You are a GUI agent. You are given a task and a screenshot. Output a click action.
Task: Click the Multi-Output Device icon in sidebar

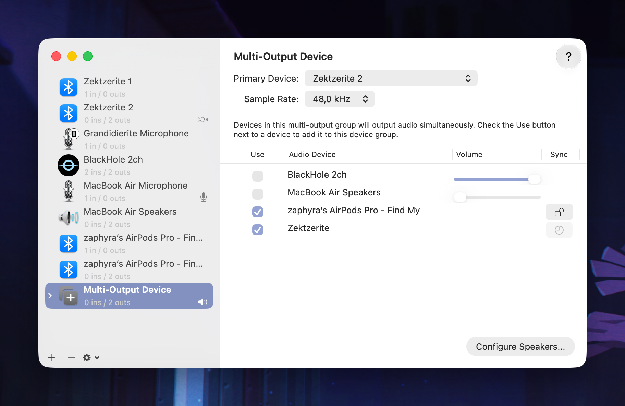(69, 296)
